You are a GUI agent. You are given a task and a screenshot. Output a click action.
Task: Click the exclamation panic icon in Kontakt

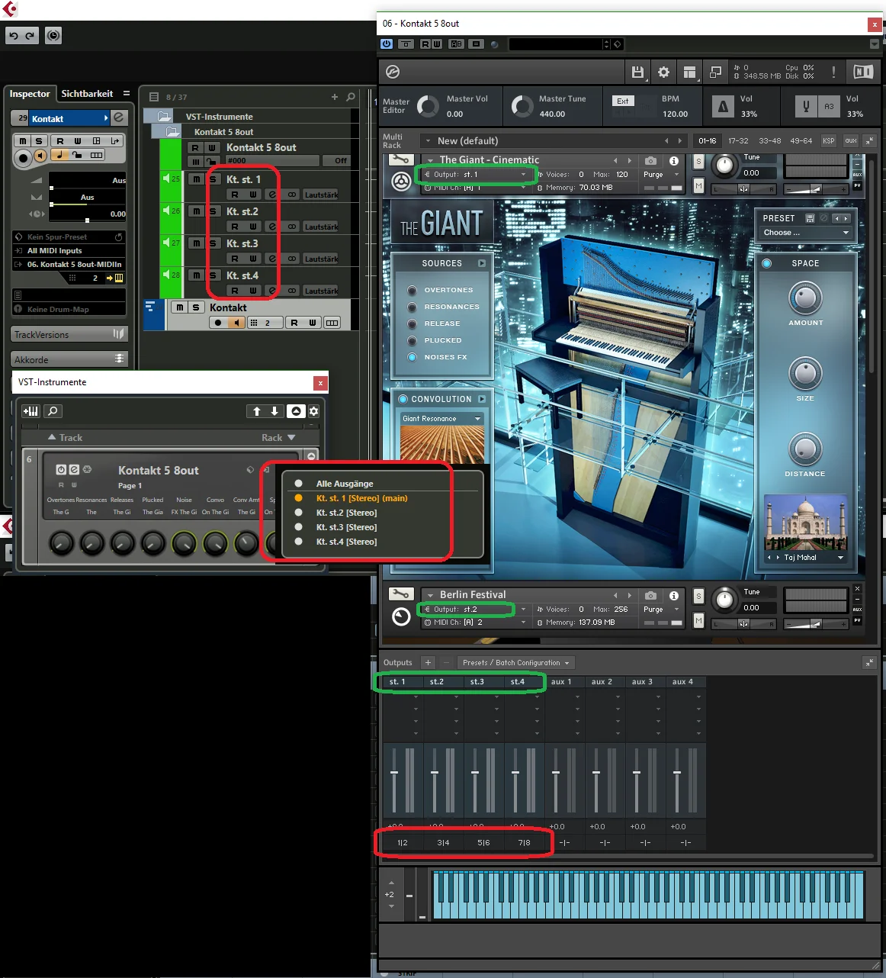[x=833, y=72]
